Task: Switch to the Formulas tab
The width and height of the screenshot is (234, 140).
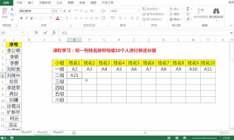Action: point(59,3)
